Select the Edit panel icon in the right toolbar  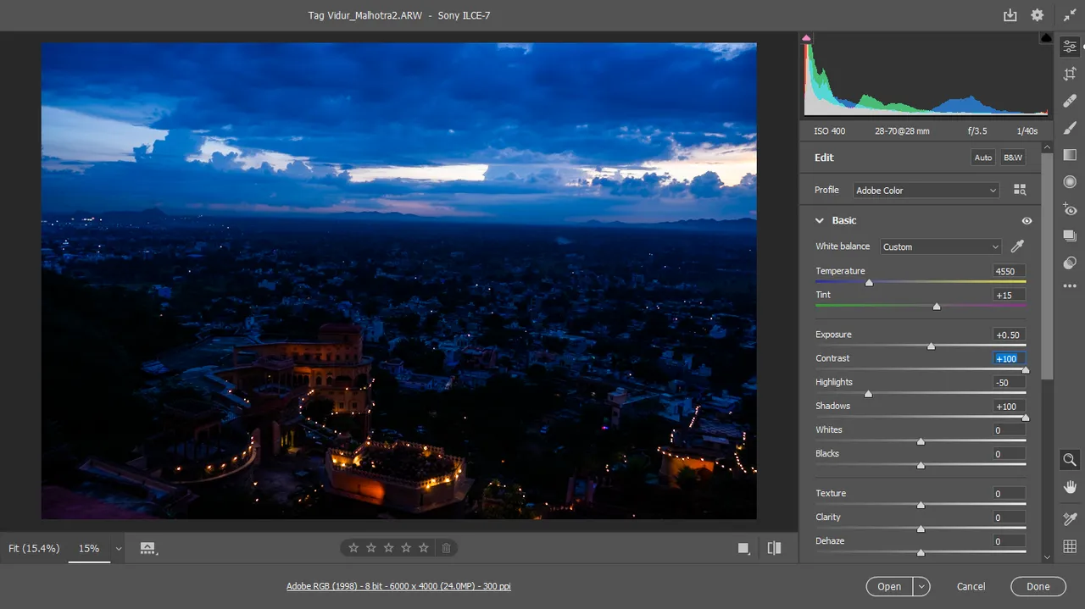coord(1070,47)
